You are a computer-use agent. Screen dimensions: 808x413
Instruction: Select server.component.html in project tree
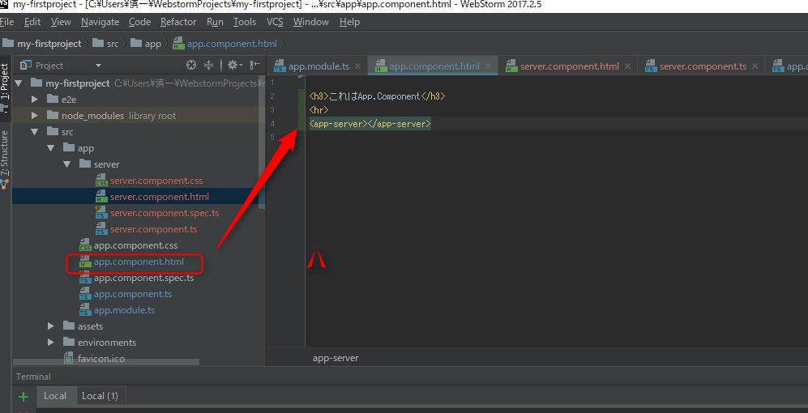(x=152, y=197)
